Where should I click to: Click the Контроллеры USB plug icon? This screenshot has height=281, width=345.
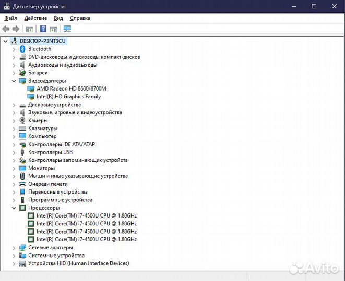pyautogui.click(x=22, y=152)
